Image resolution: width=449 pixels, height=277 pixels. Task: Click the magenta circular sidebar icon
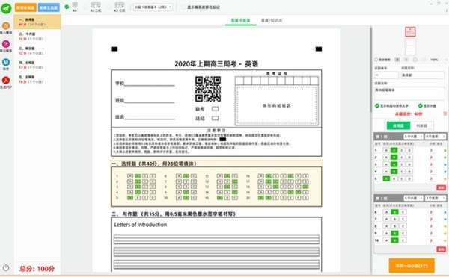tap(6, 44)
